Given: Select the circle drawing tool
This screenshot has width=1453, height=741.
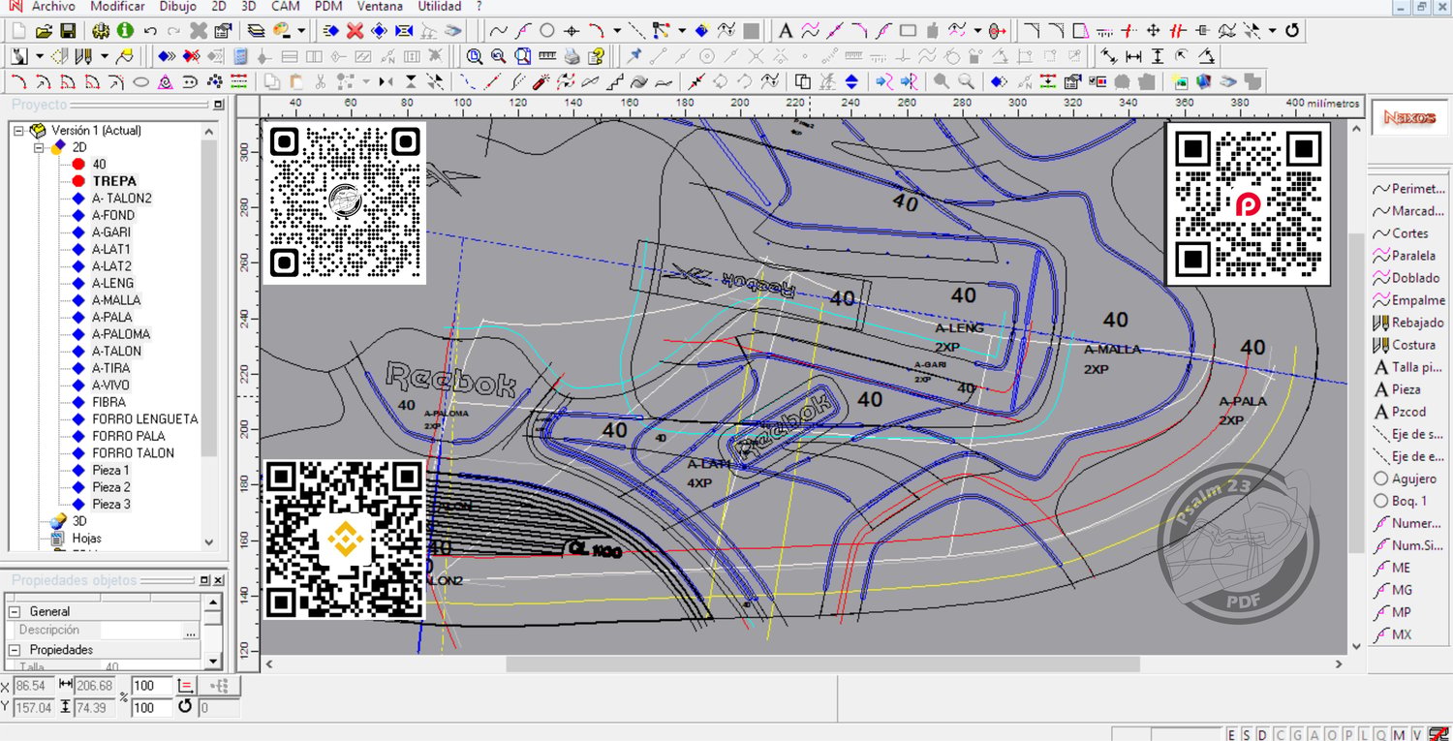Looking at the screenshot, I should [546, 31].
